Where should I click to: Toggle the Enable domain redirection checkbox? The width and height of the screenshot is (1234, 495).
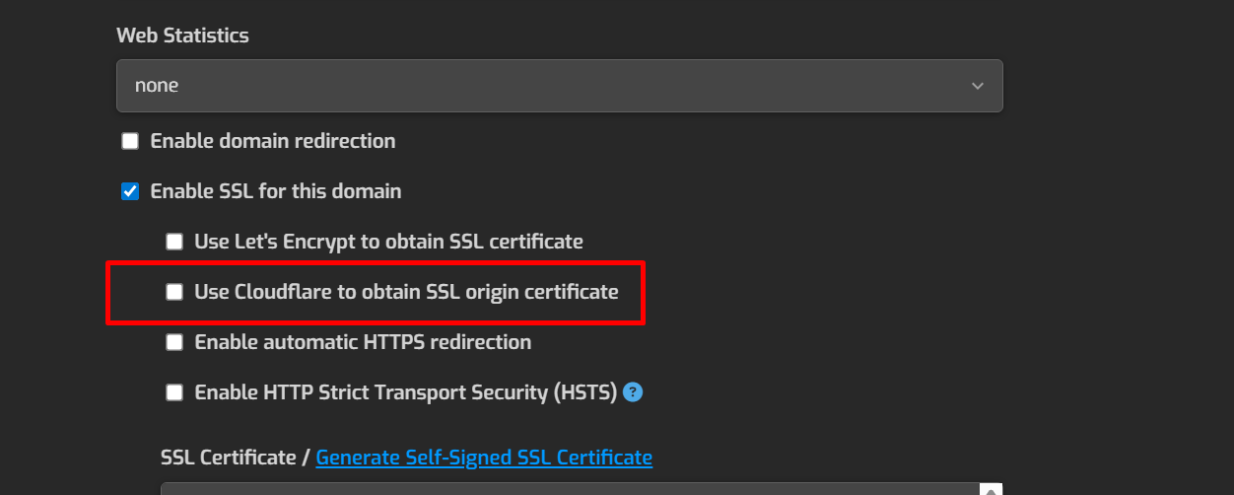click(130, 141)
